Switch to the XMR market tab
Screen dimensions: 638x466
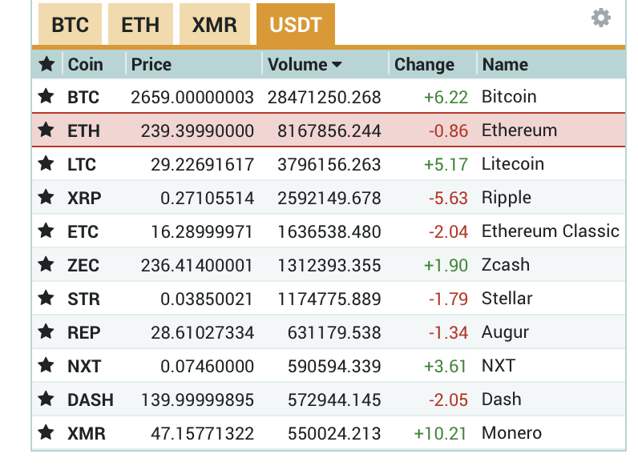click(214, 25)
